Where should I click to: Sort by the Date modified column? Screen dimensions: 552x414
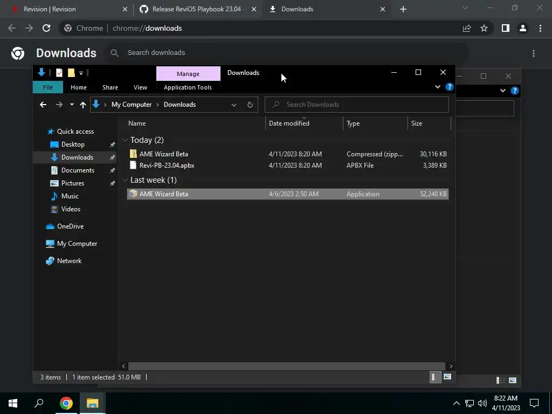(x=289, y=123)
